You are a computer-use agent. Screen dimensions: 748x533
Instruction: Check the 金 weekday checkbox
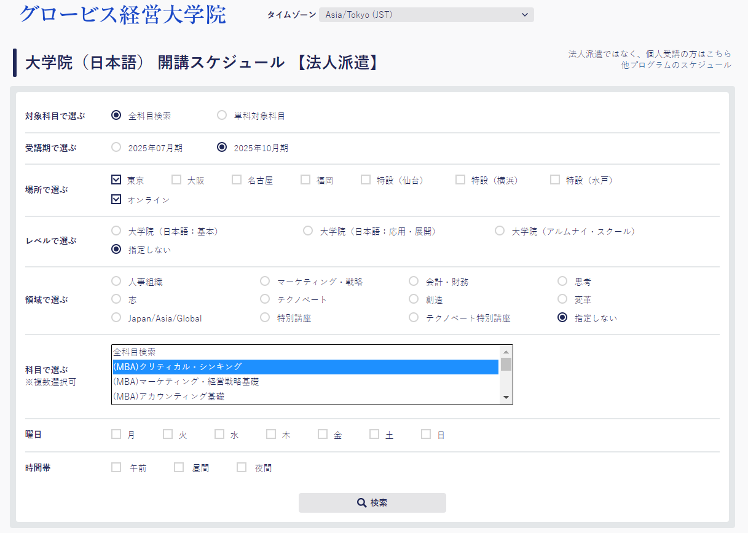coord(323,434)
